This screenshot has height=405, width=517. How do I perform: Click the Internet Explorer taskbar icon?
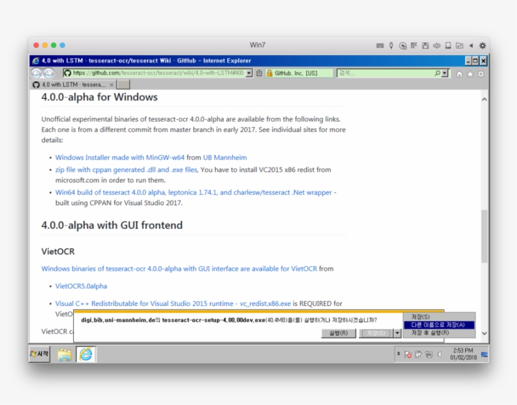click(86, 354)
